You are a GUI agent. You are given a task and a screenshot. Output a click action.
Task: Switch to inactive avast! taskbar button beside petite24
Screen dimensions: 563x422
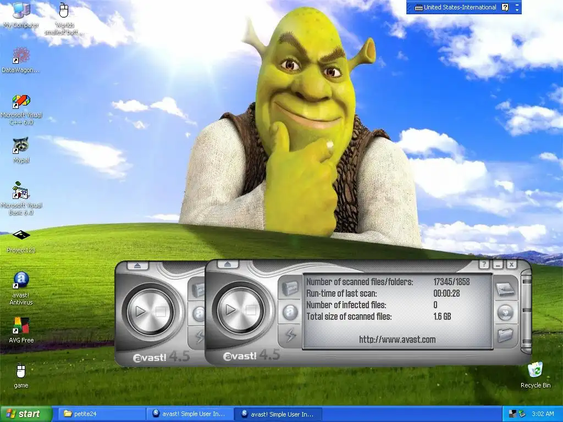(x=189, y=414)
